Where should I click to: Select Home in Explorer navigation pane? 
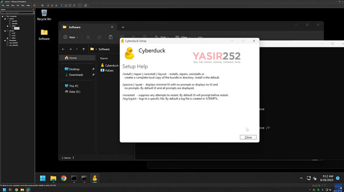tap(73, 58)
